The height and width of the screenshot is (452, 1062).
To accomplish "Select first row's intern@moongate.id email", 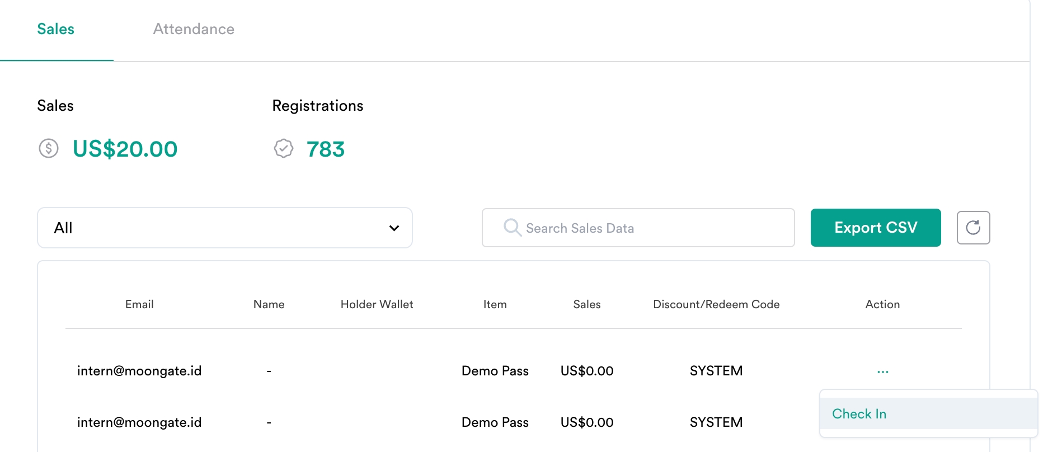I will 139,371.
